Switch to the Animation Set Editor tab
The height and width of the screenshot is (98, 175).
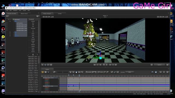[x=12, y=14]
